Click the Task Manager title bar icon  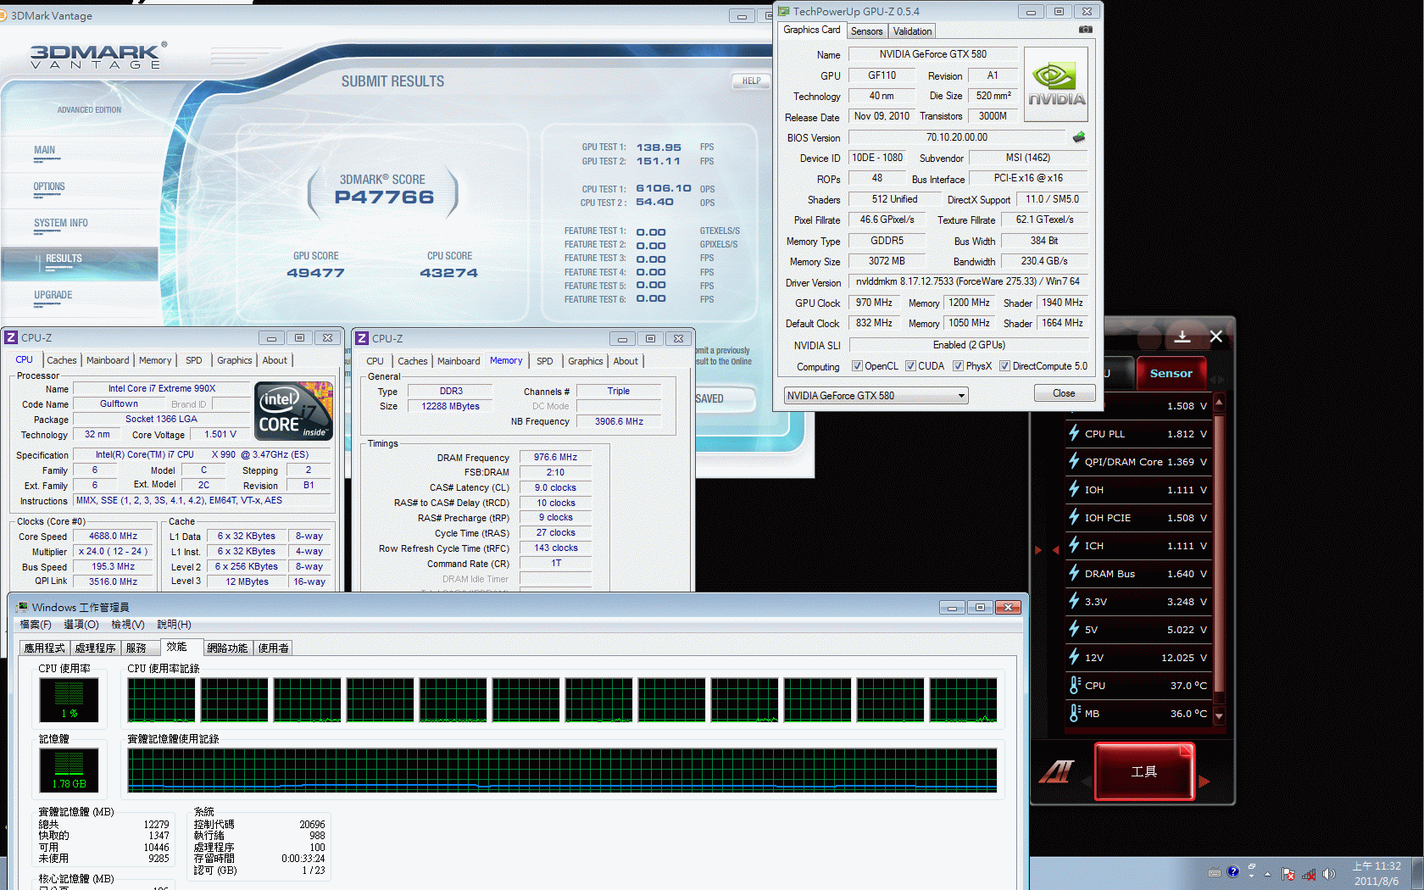22,607
